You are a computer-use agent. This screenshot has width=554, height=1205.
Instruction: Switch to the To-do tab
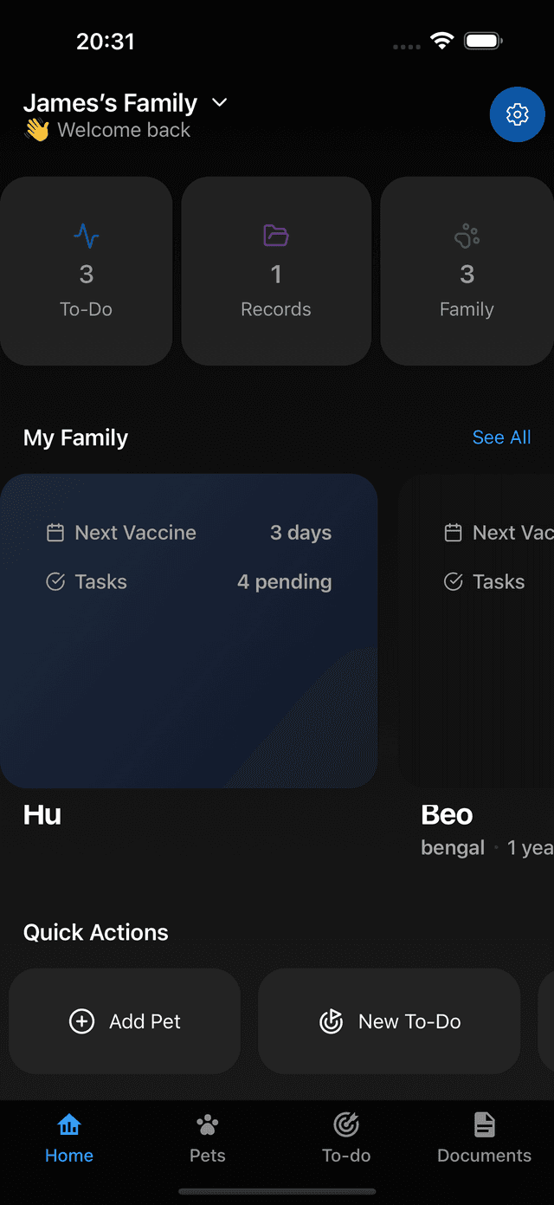[346, 1137]
